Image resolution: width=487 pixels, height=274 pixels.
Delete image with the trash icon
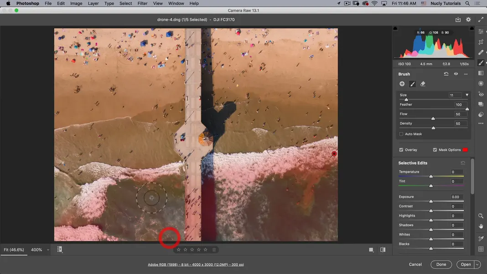click(214, 250)
